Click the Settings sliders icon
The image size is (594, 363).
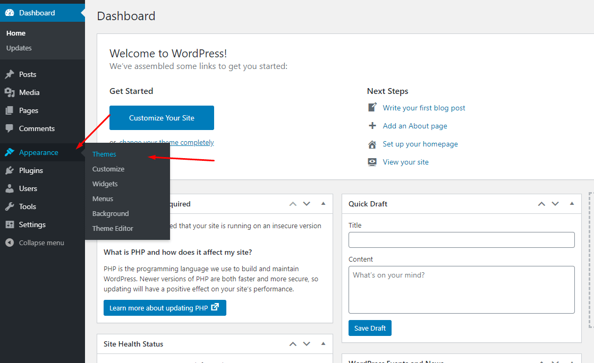[x=10, y=224]
